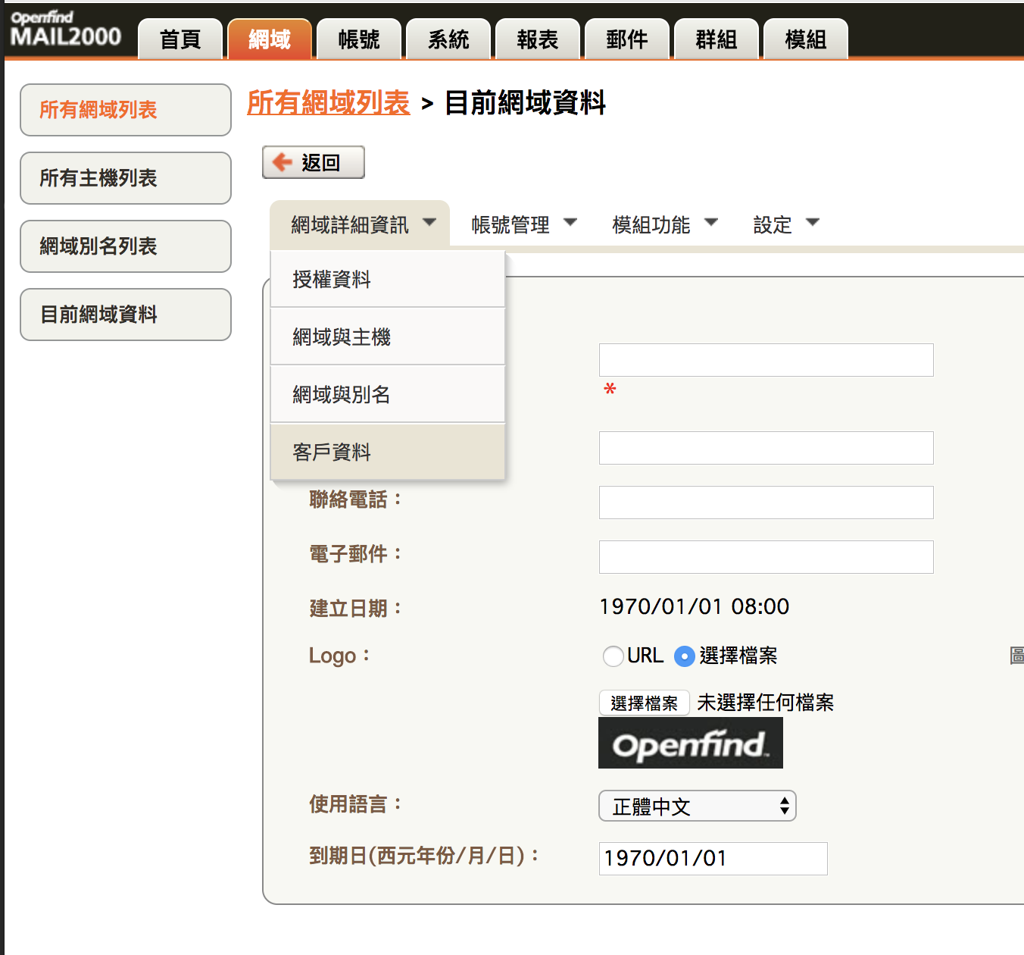1024x955 pixels.
Task: Open 所有主機列表 in the sidebar
Action: pyautogui.click(x=125, y=178)
